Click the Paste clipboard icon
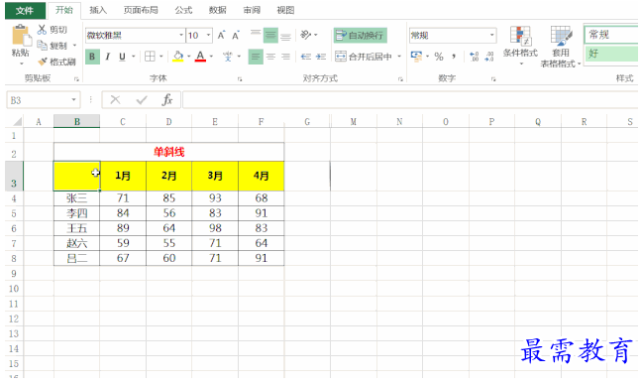 [x=21, y=36]
